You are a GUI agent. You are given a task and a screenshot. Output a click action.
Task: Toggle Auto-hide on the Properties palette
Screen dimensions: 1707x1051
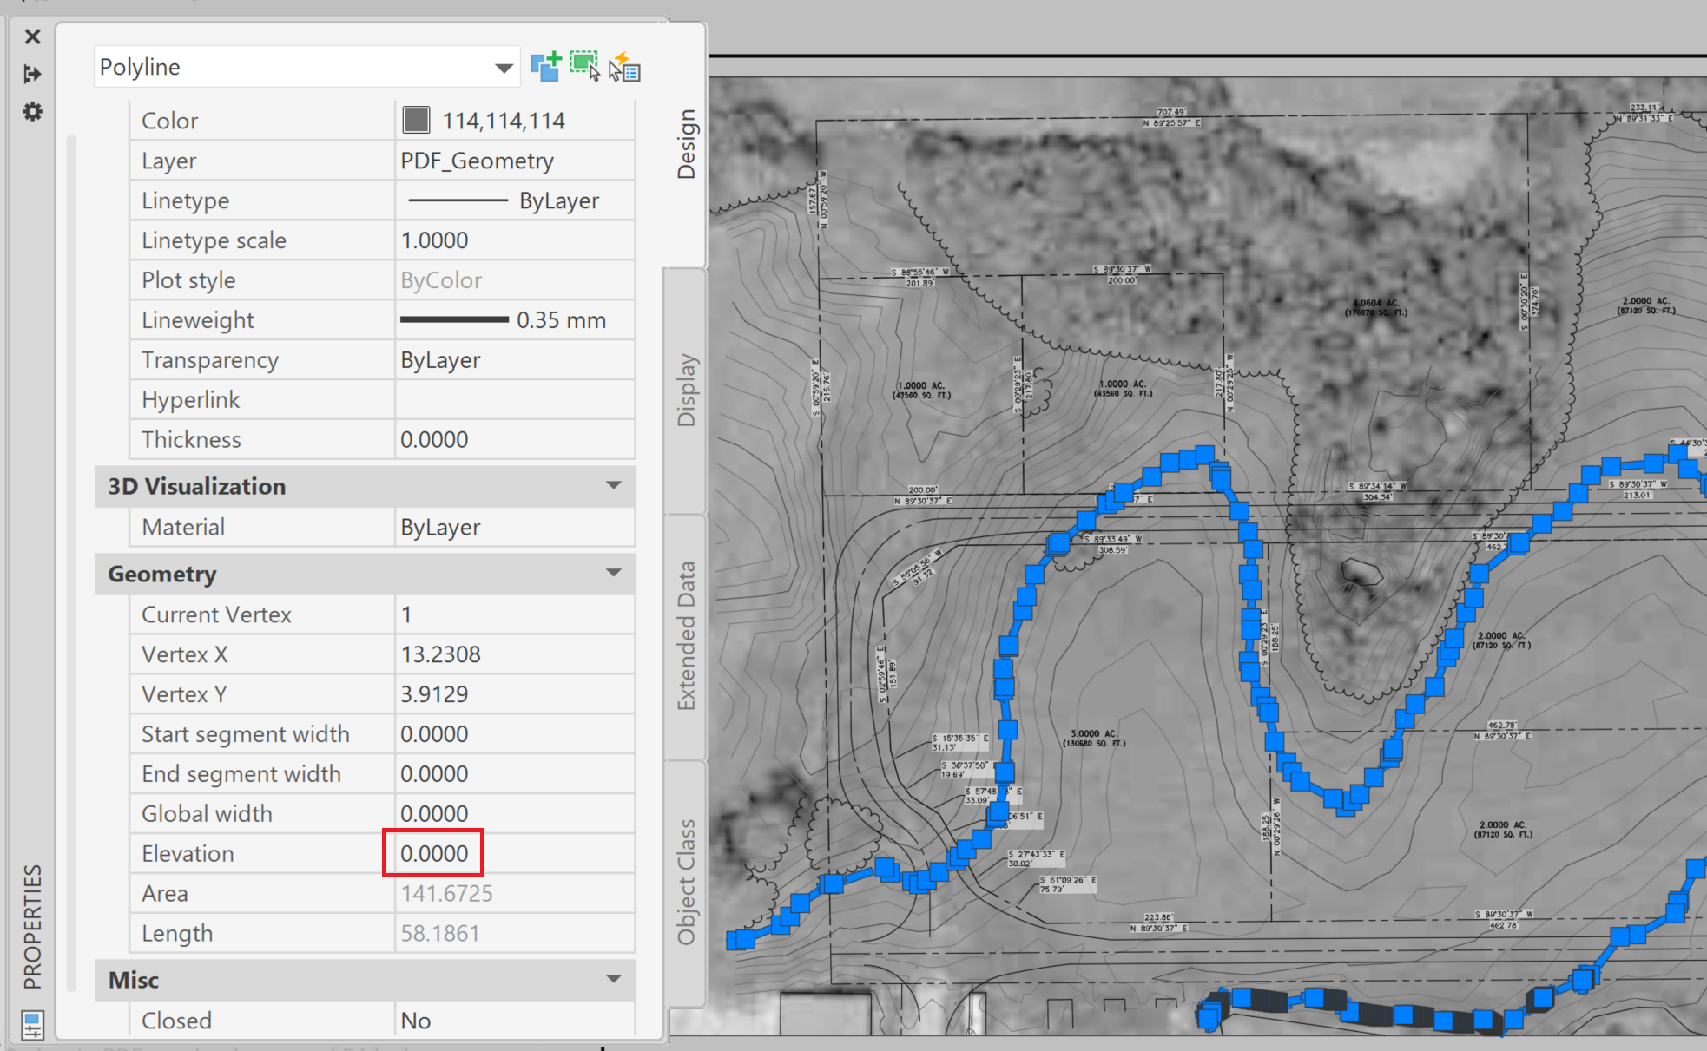click(32, 74)
